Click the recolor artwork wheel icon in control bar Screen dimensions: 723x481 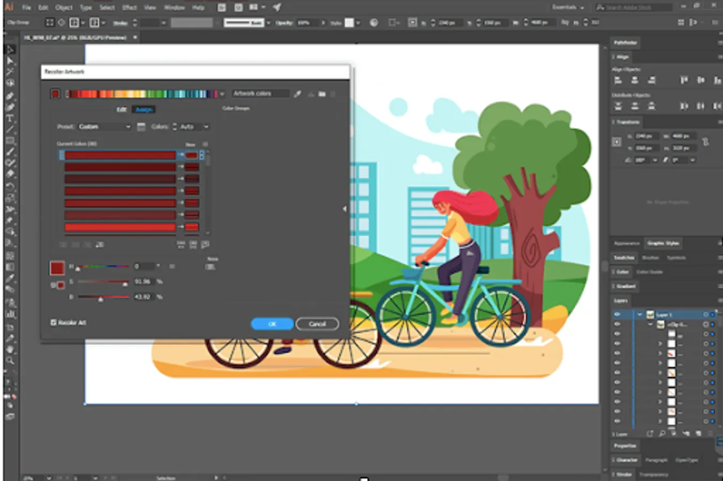point(374,23)
